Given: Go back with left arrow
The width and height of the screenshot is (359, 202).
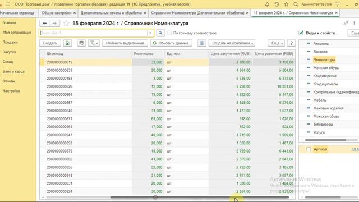Looking at the screenshot, I should (x=45, y=24).
